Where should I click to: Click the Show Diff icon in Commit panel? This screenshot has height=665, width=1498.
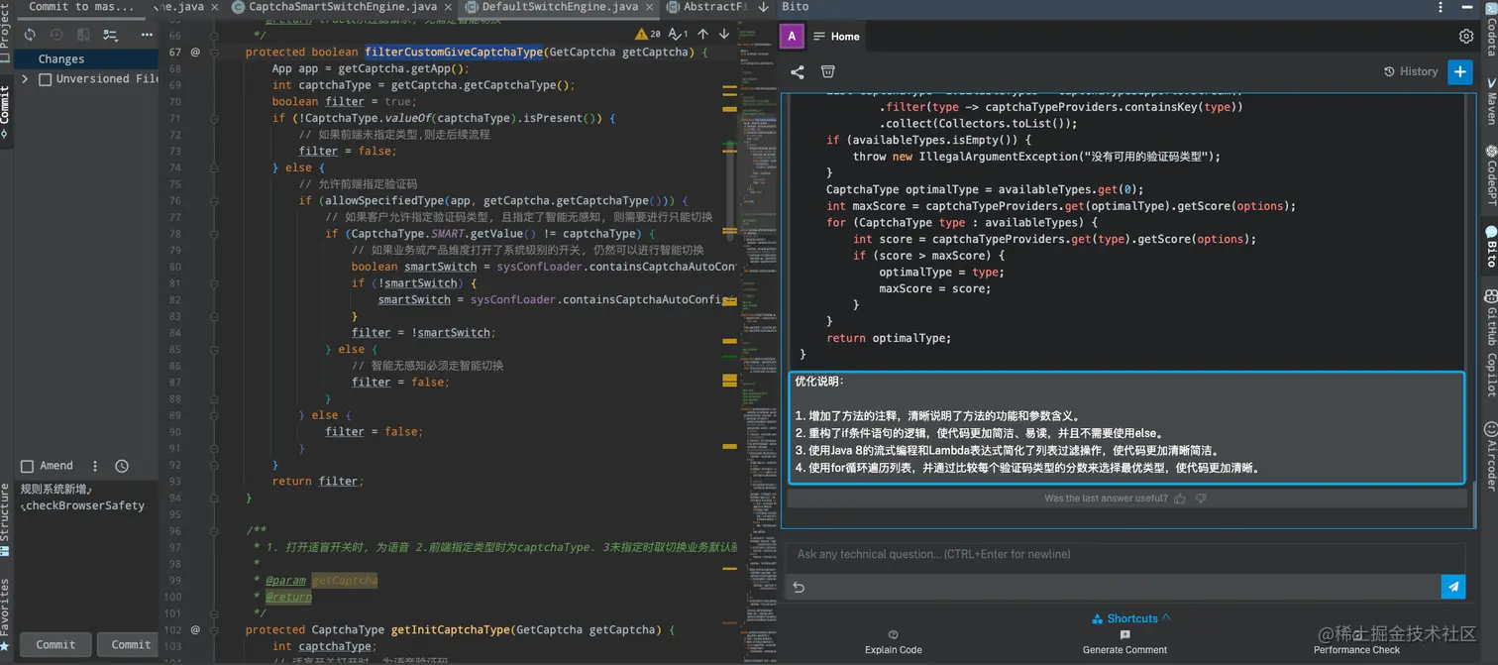click(x=83, y=35)
